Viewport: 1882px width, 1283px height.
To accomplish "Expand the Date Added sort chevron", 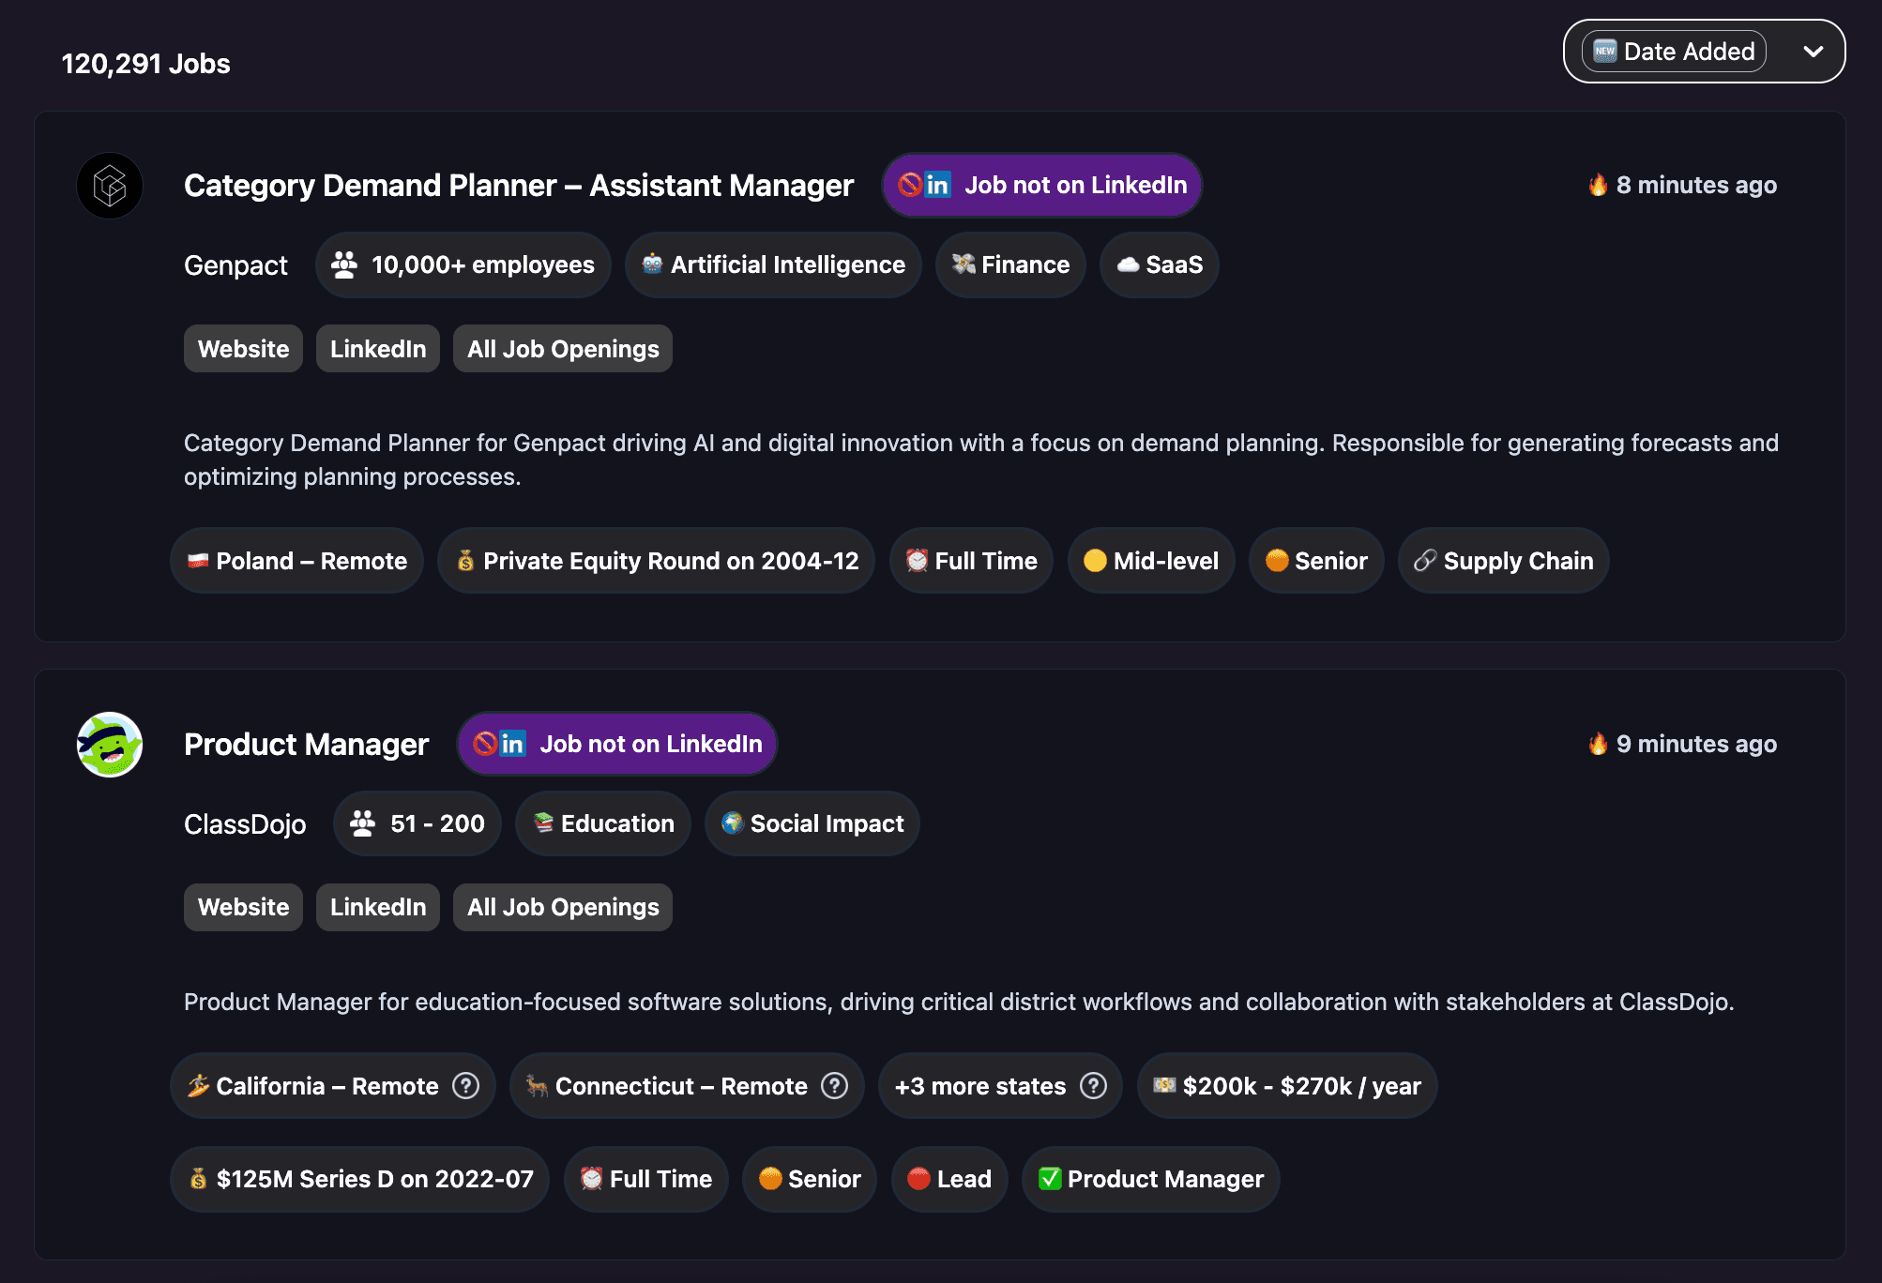I will point(1813,52).
